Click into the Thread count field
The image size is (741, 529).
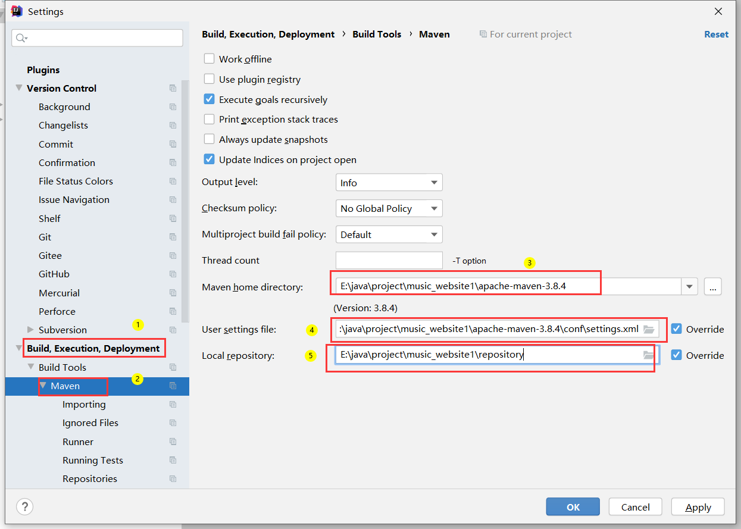coord(389,261)
